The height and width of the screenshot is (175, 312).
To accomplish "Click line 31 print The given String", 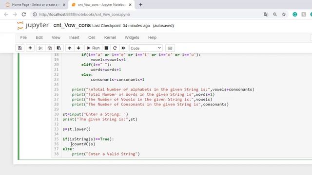I will tap(100, 119).
